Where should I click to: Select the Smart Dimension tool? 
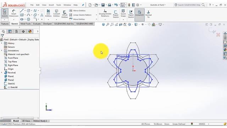14,14
